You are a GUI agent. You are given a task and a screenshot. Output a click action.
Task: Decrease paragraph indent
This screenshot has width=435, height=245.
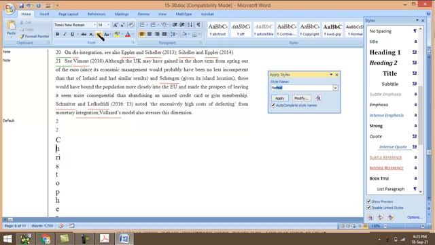(175, 25)
